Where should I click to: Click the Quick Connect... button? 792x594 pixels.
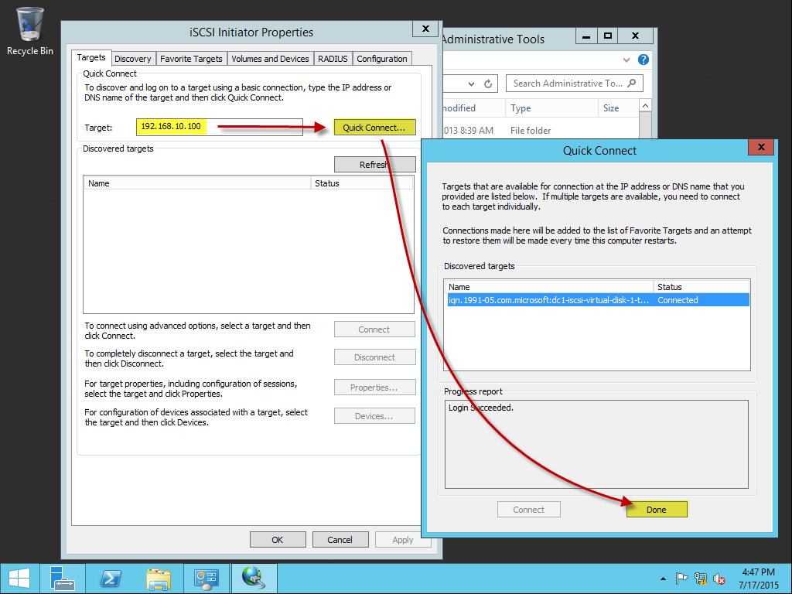click(374, 128)
